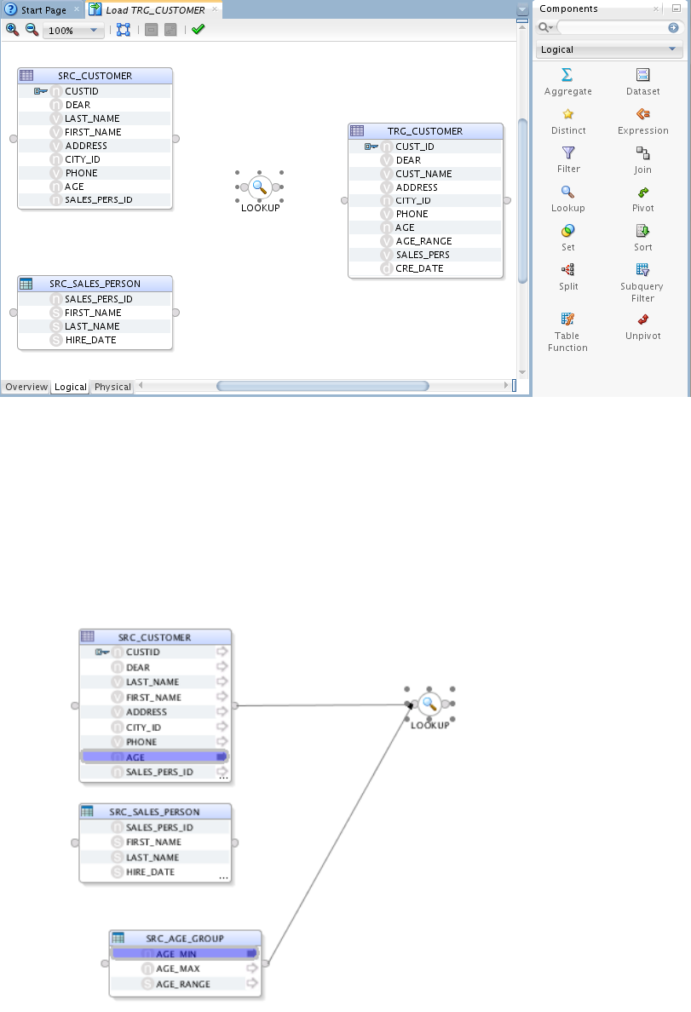Select the Distinct component

click(x=568, y=121)
